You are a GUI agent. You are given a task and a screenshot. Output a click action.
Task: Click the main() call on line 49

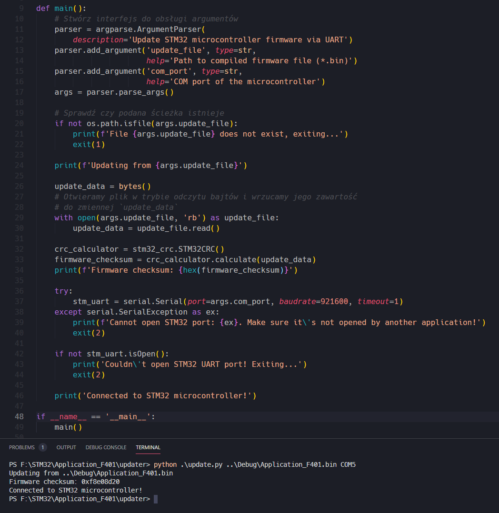[x=68, y=427]
